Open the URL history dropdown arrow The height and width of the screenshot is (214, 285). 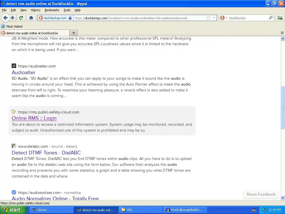(x=214, y=18)
